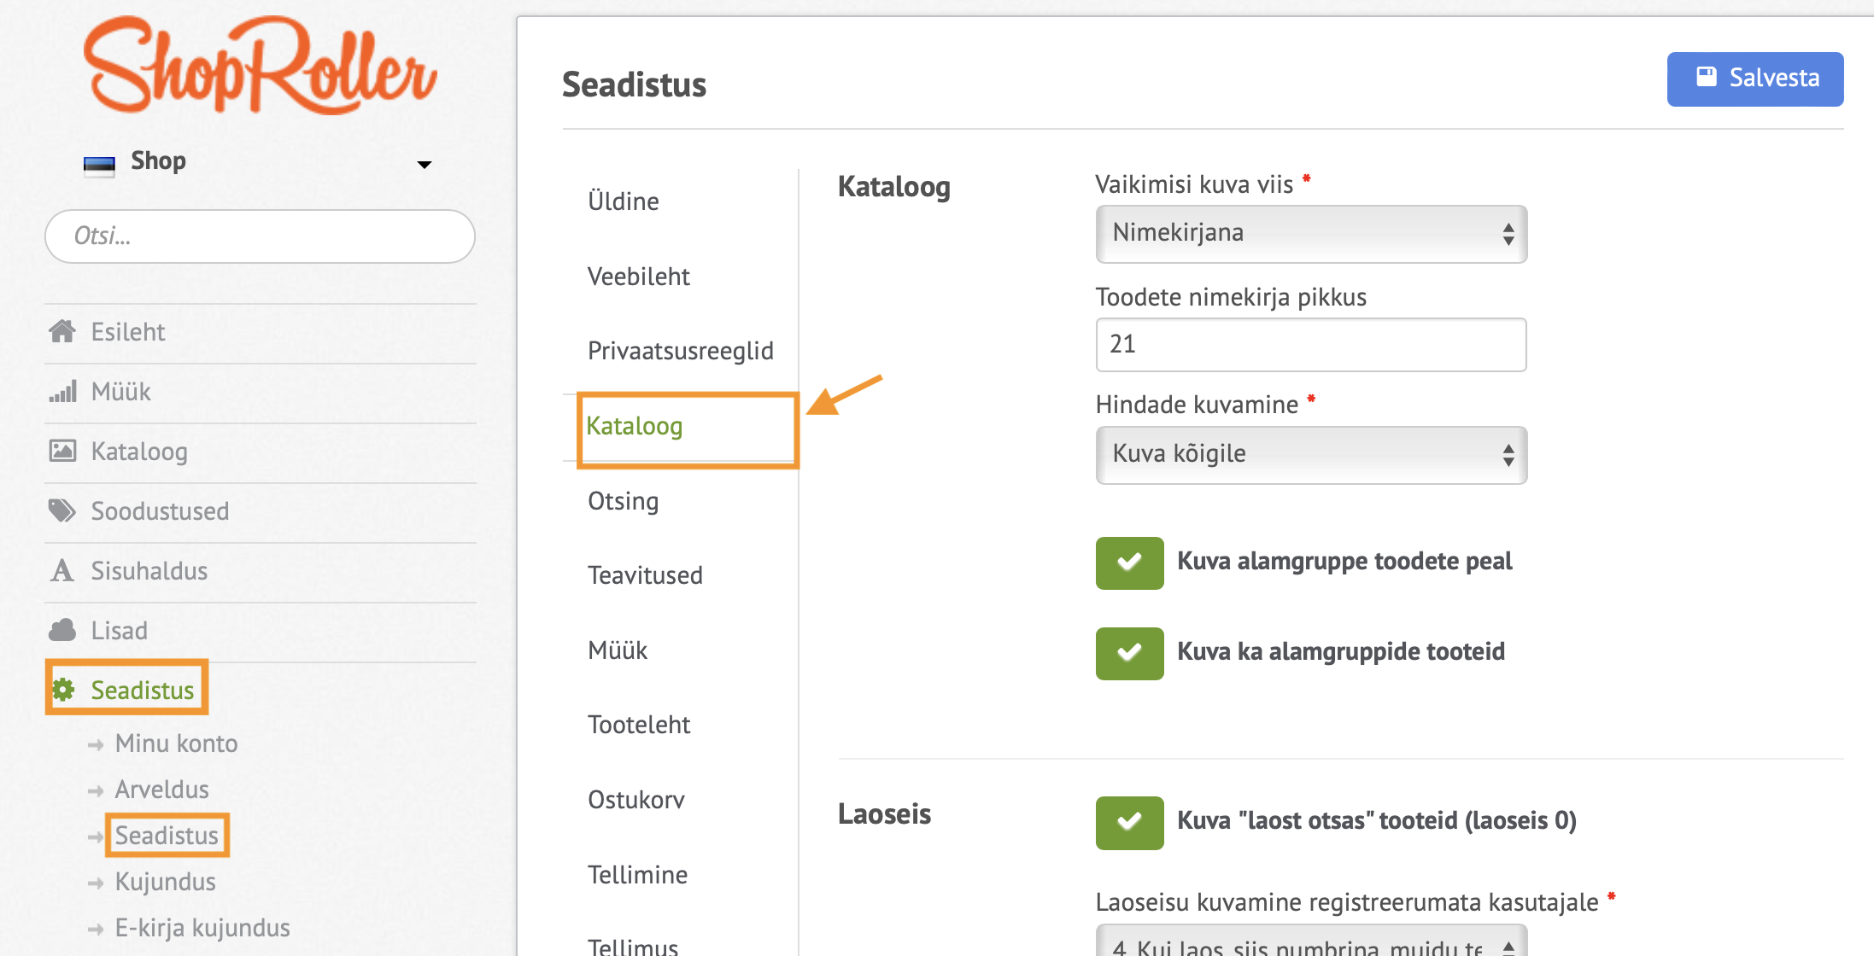Switch to the Otsing settings tab
This screenshot has height=956, width=1874.
click(623, 501)
